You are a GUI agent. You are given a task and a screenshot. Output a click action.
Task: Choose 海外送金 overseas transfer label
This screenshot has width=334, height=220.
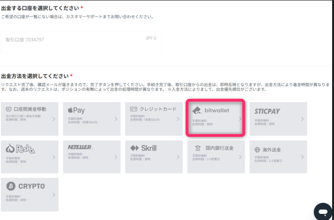tap(272, 150)
